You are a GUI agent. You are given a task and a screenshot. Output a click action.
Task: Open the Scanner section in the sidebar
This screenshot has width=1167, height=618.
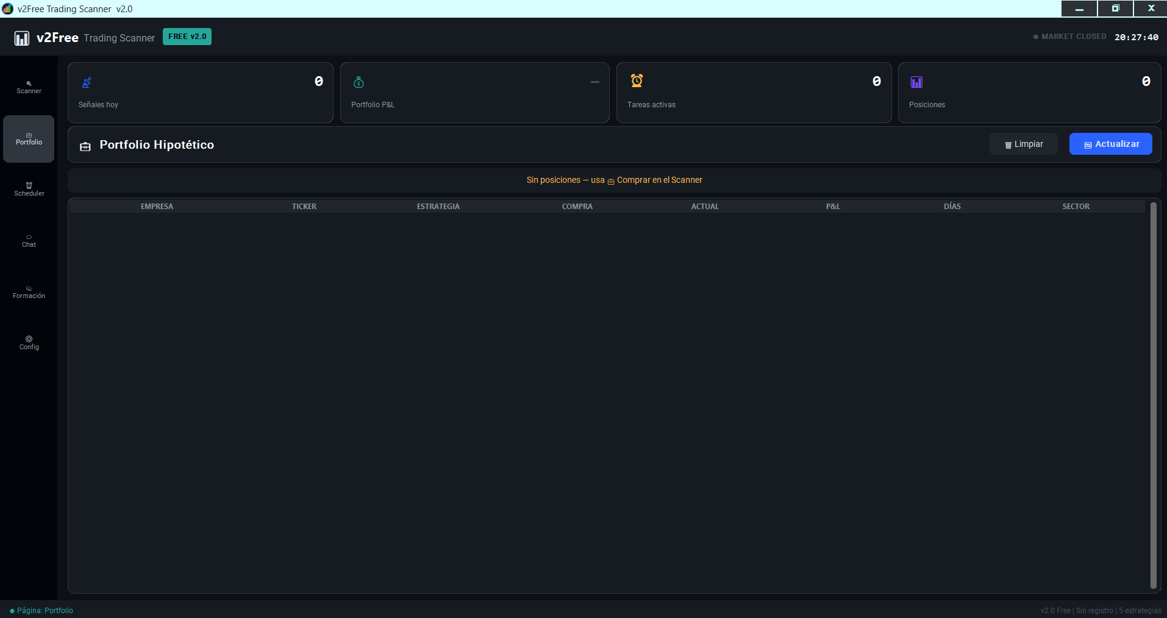[x=29, y=87]
